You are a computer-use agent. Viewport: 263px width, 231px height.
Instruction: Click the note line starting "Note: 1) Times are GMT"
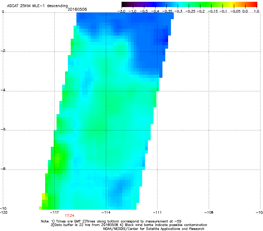click(x=111, y=221)
